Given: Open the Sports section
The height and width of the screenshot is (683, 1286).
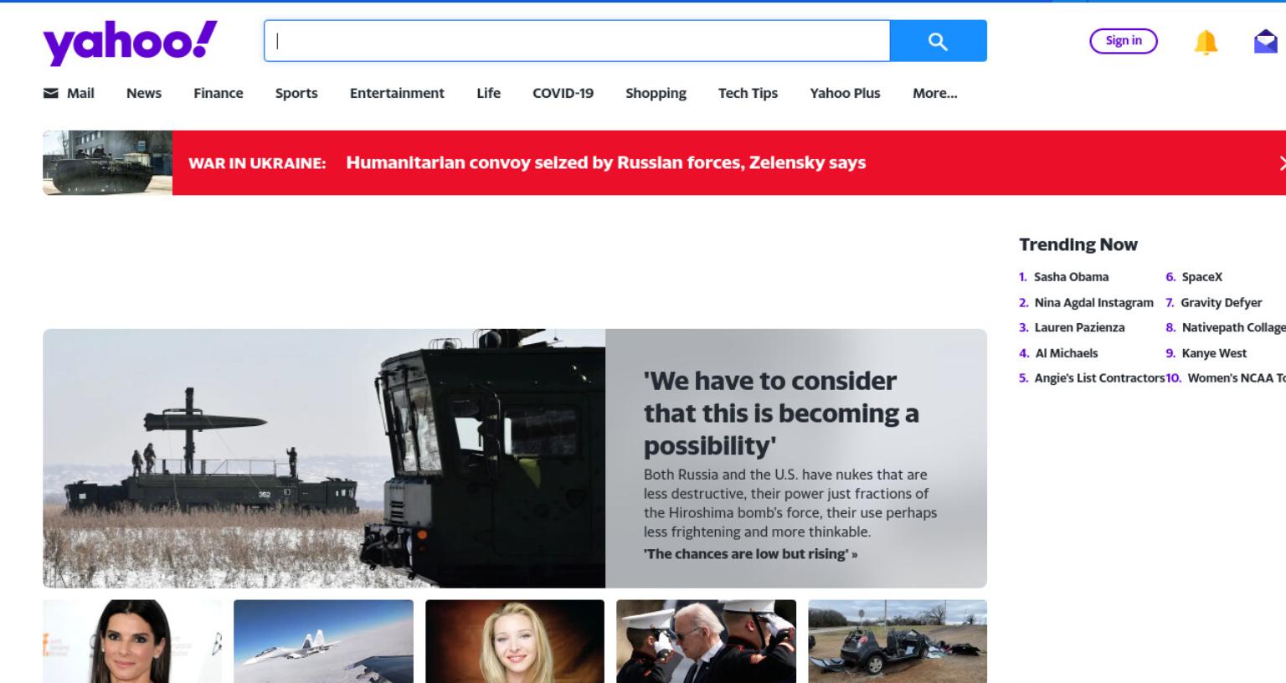Looking at the screenshot, I should tap(296, 93).
